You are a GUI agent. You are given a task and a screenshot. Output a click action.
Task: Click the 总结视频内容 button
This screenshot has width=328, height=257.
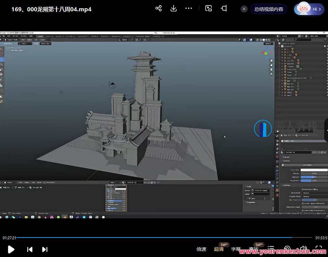pyautogui.click(x=269, y=9)
